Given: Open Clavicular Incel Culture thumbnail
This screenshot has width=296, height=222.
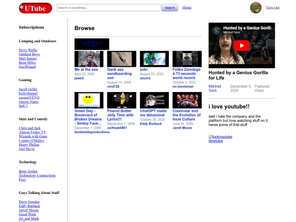Looking at the screenshot, I should pos(187,100).
